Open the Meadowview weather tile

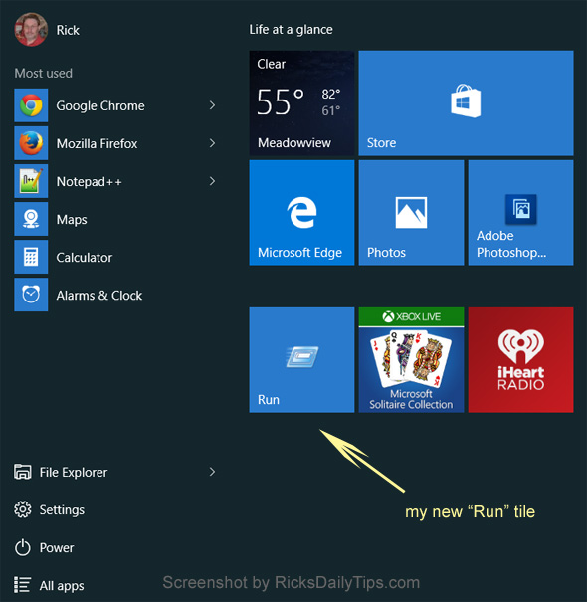pos(301,102)
